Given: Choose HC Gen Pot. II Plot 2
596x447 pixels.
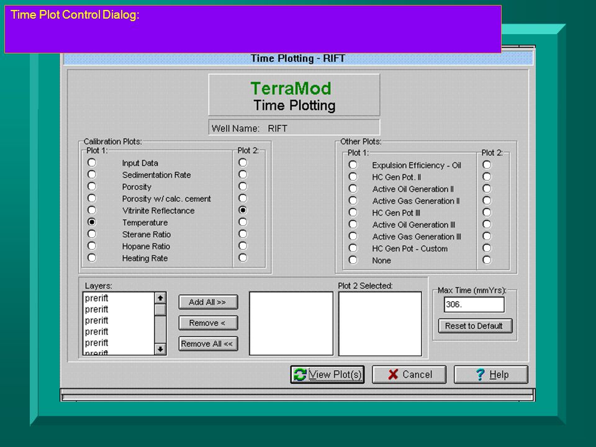Looking at the screenshot, I should (487, 177).
